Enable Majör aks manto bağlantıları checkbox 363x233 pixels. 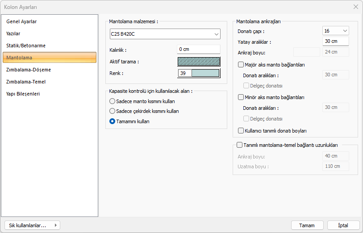click(241, 65)
